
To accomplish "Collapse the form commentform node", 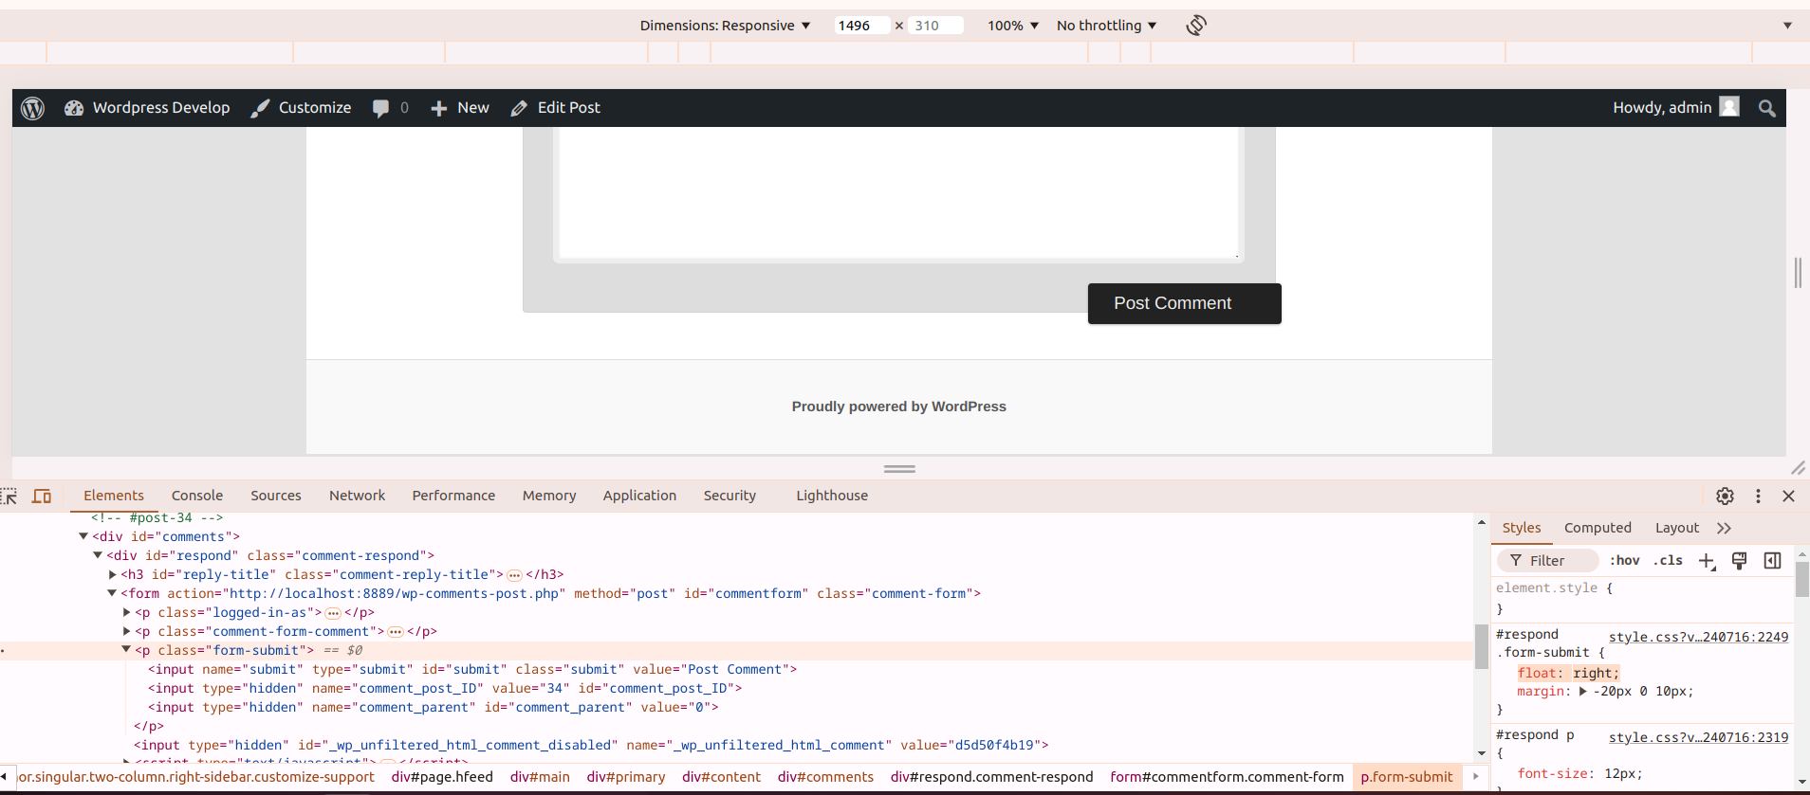I will tap(112, 593).
